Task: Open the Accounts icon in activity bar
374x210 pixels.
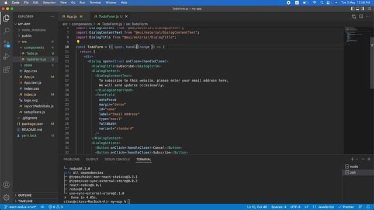Action: pos(6,184)
